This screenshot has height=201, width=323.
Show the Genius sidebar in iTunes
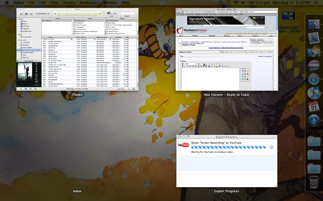coord(134,89)
